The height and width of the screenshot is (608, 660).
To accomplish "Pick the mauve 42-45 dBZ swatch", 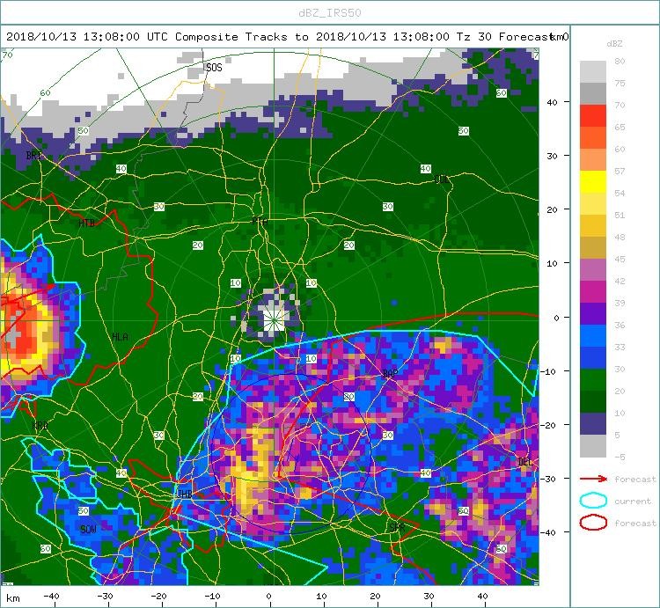I will click(x=592, y=270).
